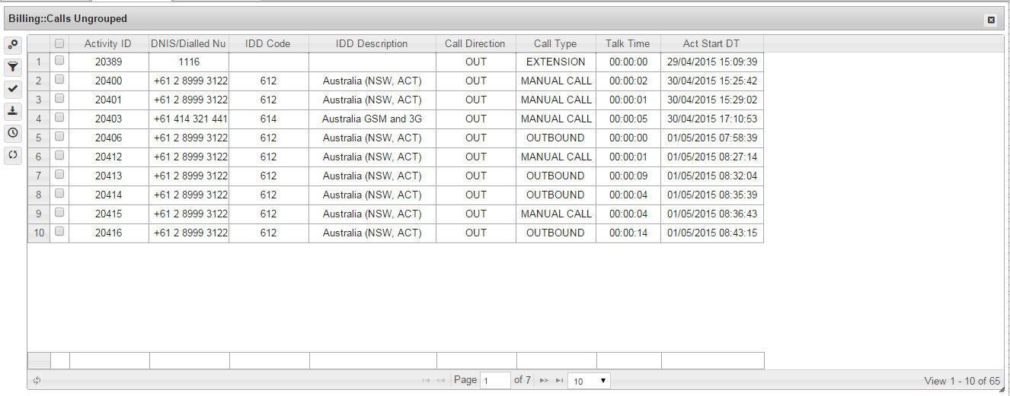
Task: Click the gears settings icon in sidebar
Action: (13, 45)
